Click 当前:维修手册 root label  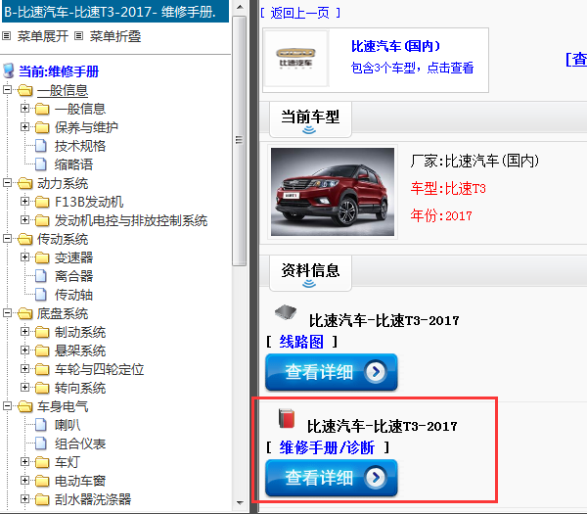pos(59,71)
